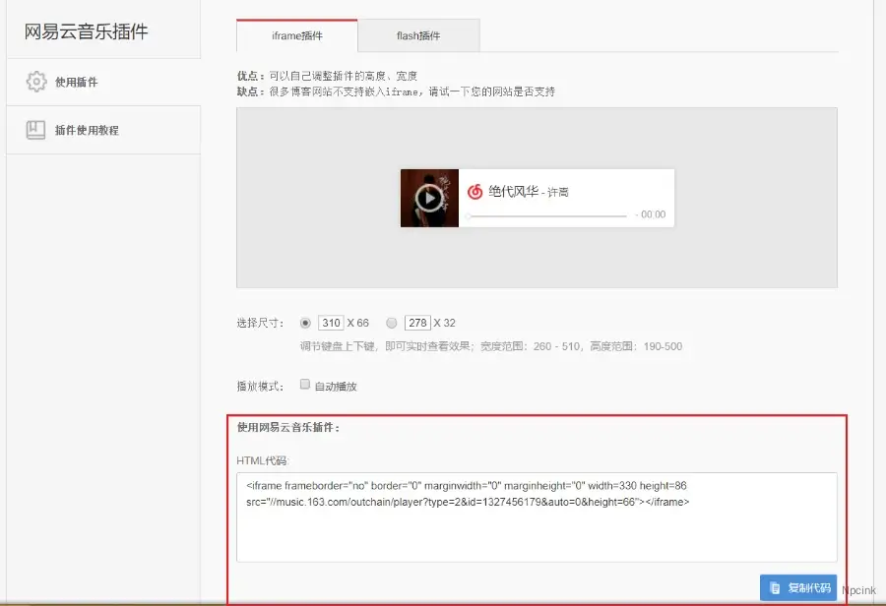Select the 278 X 32 size radio button
The width and height of the screenshot is (886, 606).
click(x=391, y=323)
